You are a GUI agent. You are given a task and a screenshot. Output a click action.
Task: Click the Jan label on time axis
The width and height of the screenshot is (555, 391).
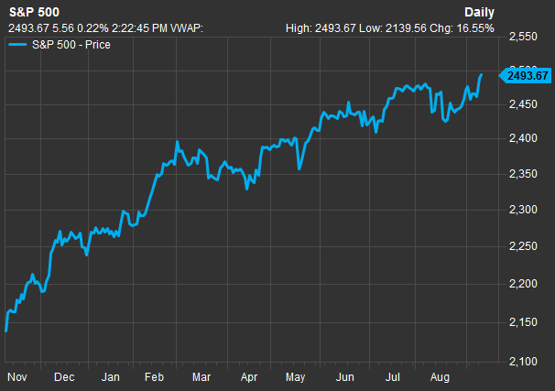tap(109, 376)
